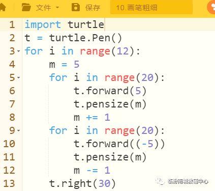
Task: Collapse the fold arrow on line 9
Action: click(x=19, y=130)
